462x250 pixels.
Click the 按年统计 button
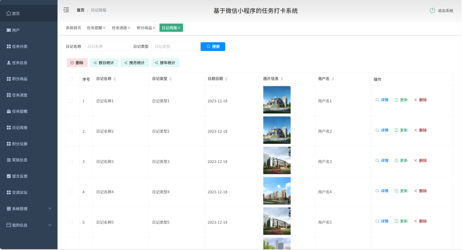pyautogui.click(x=165, y=62)
